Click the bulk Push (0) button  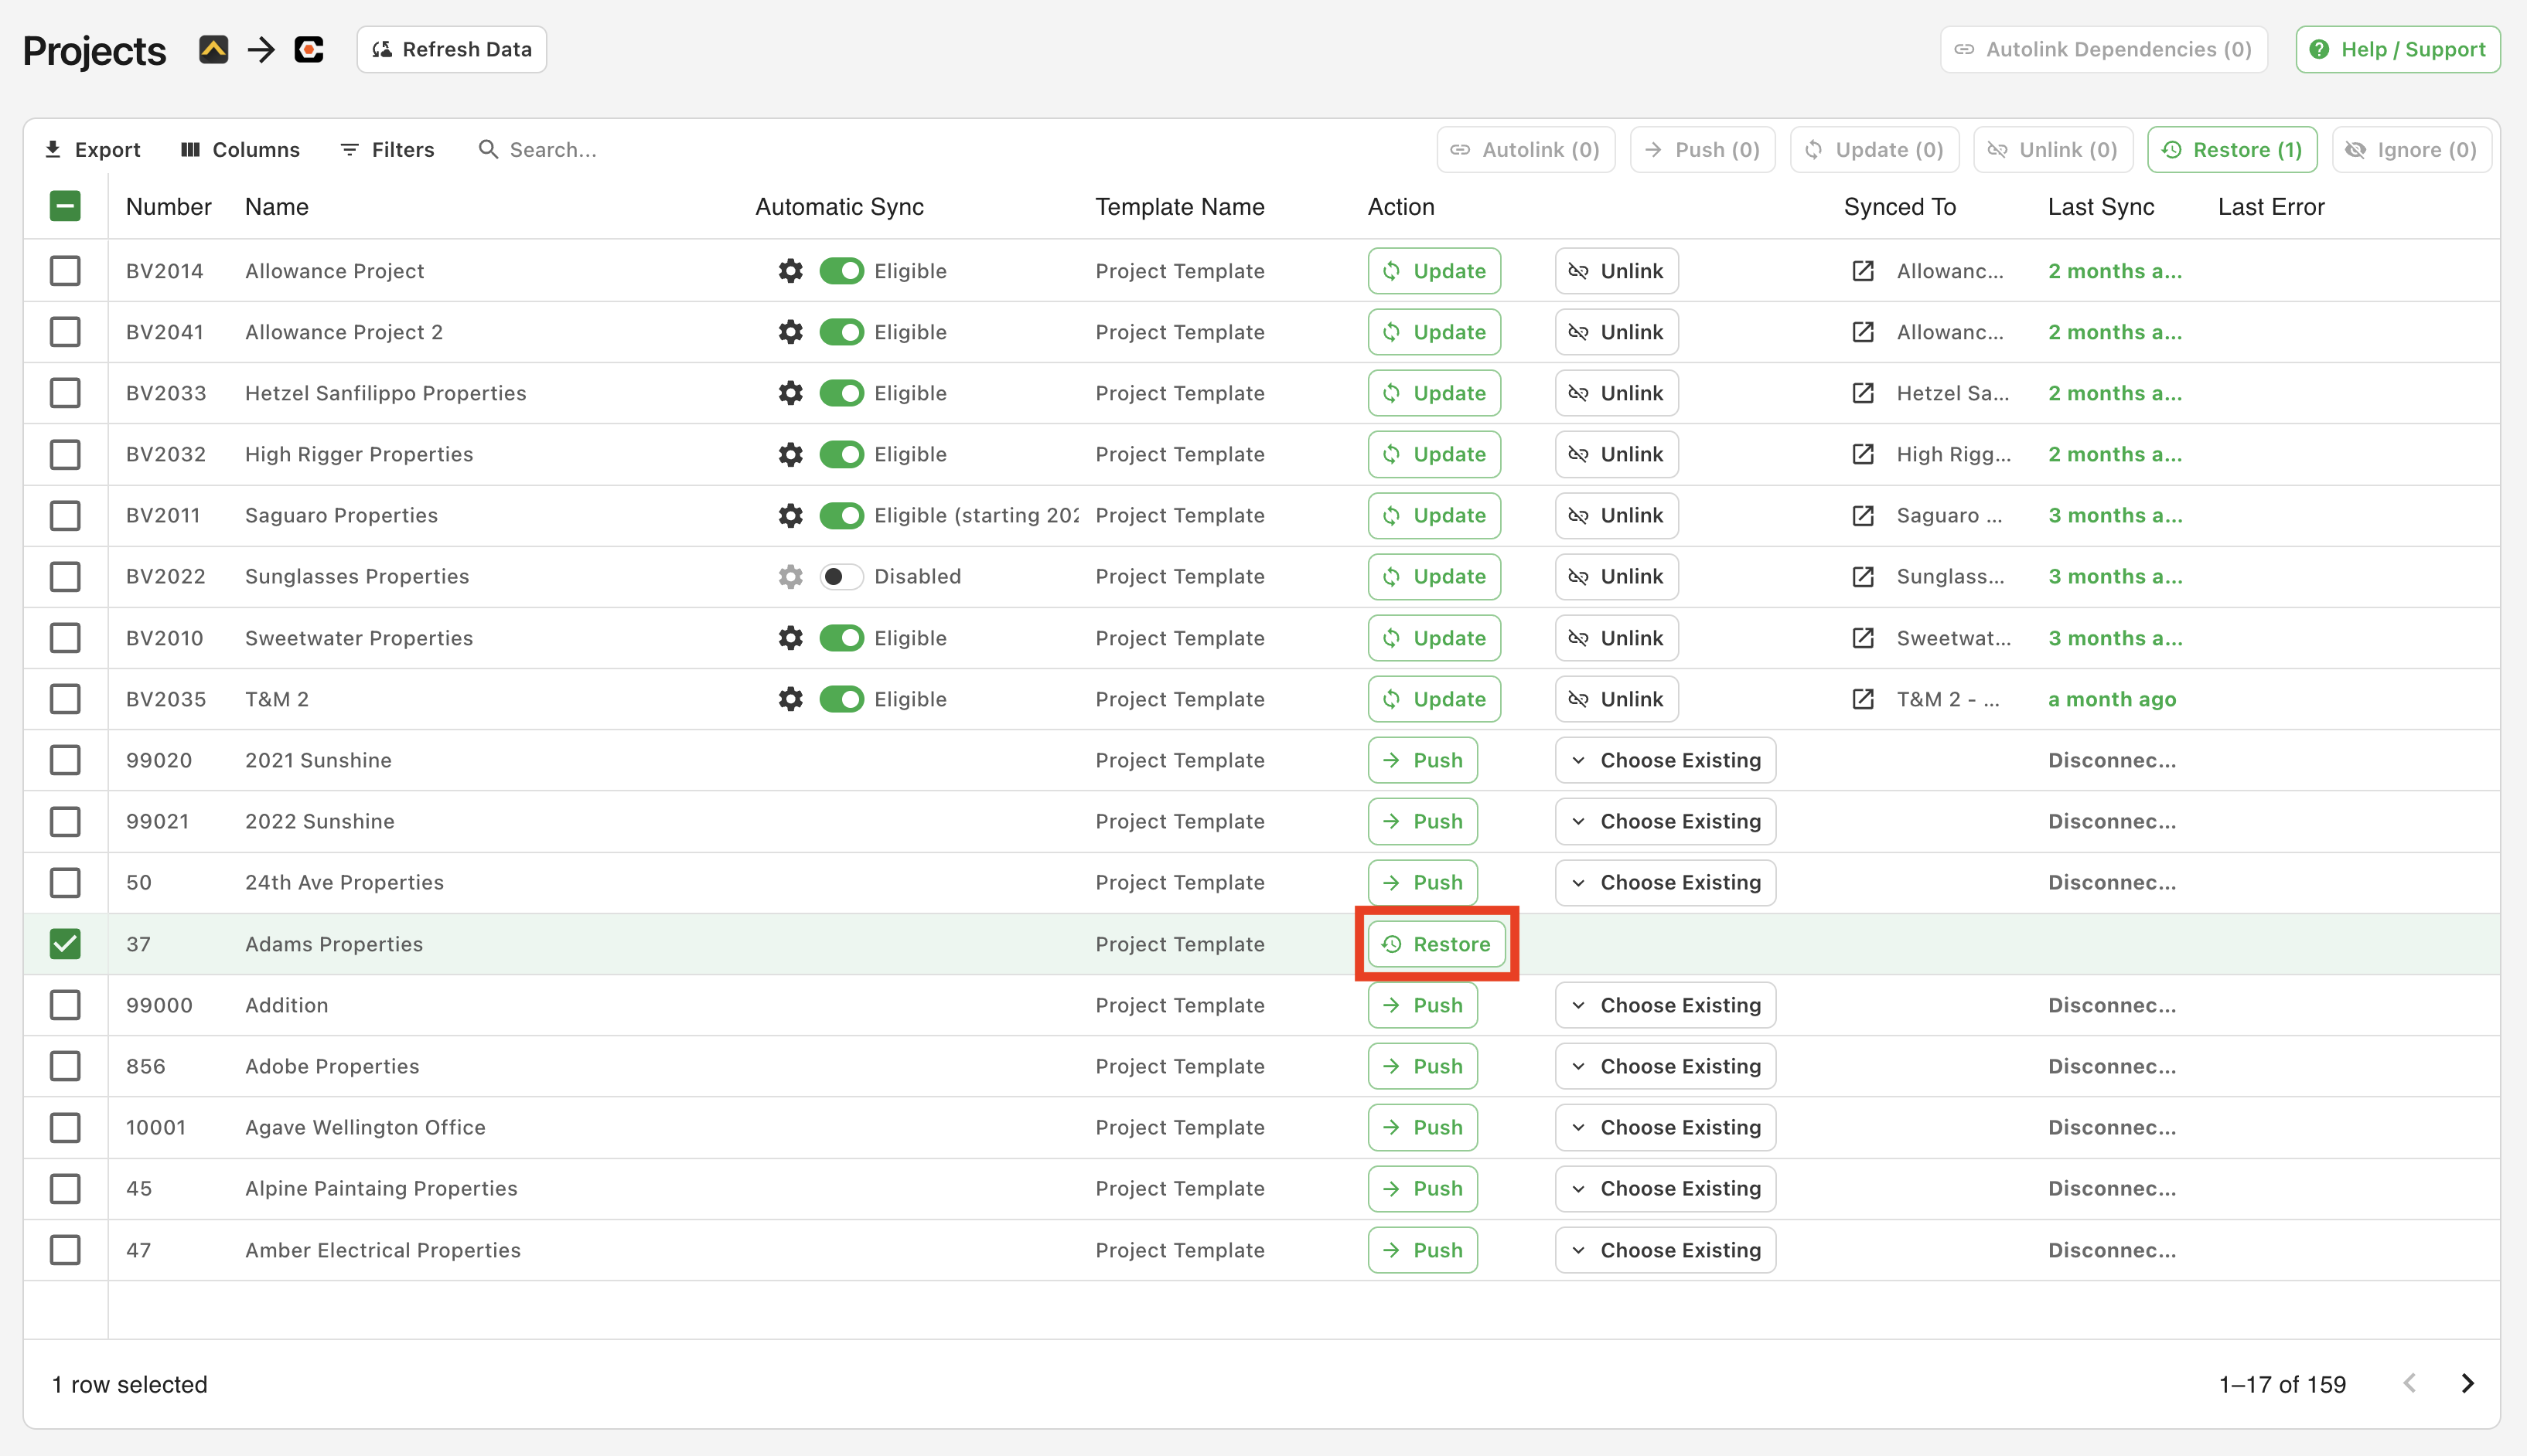(x=1703, y=150)
